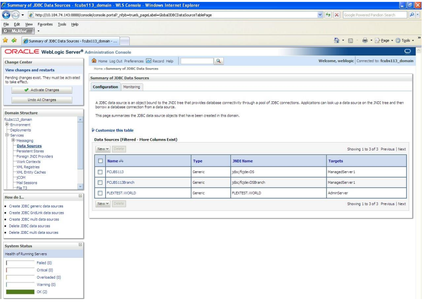Click the Name column sort arrow icon
Viewport: 424px width, 306px height.
[x=121, y=161]
